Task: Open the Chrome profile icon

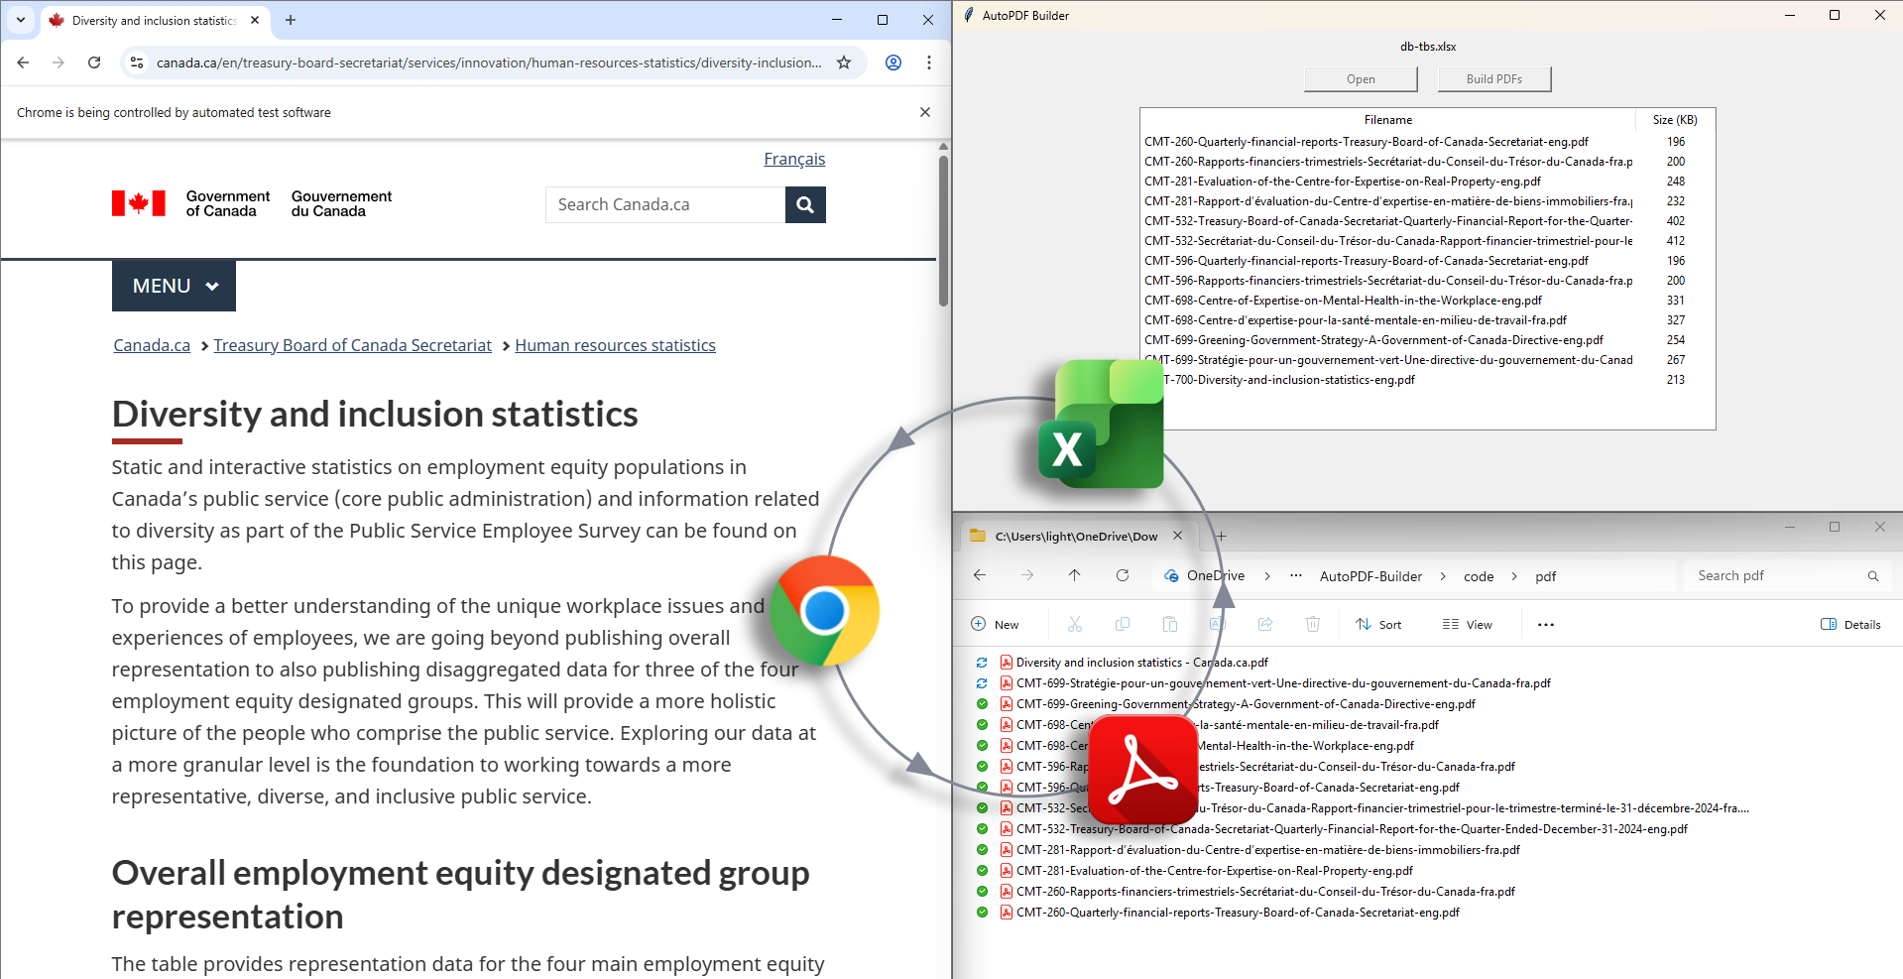Action: pos(893,62)
